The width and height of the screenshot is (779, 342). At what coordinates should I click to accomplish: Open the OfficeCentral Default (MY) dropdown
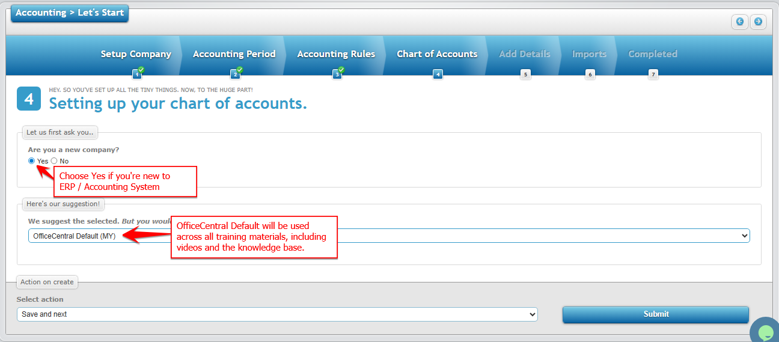pos(389,236)
